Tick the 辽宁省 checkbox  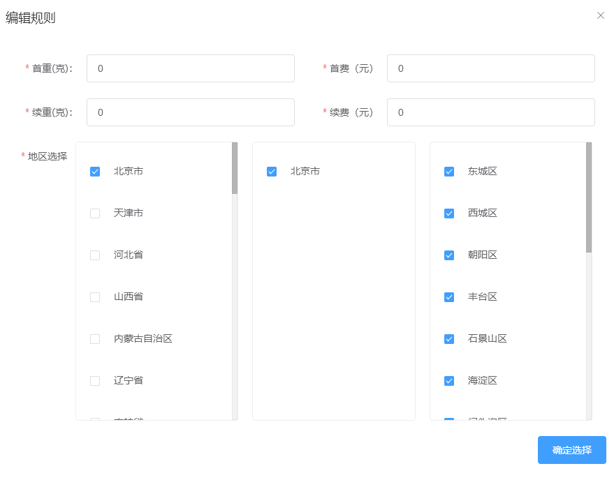click(95, 381)
